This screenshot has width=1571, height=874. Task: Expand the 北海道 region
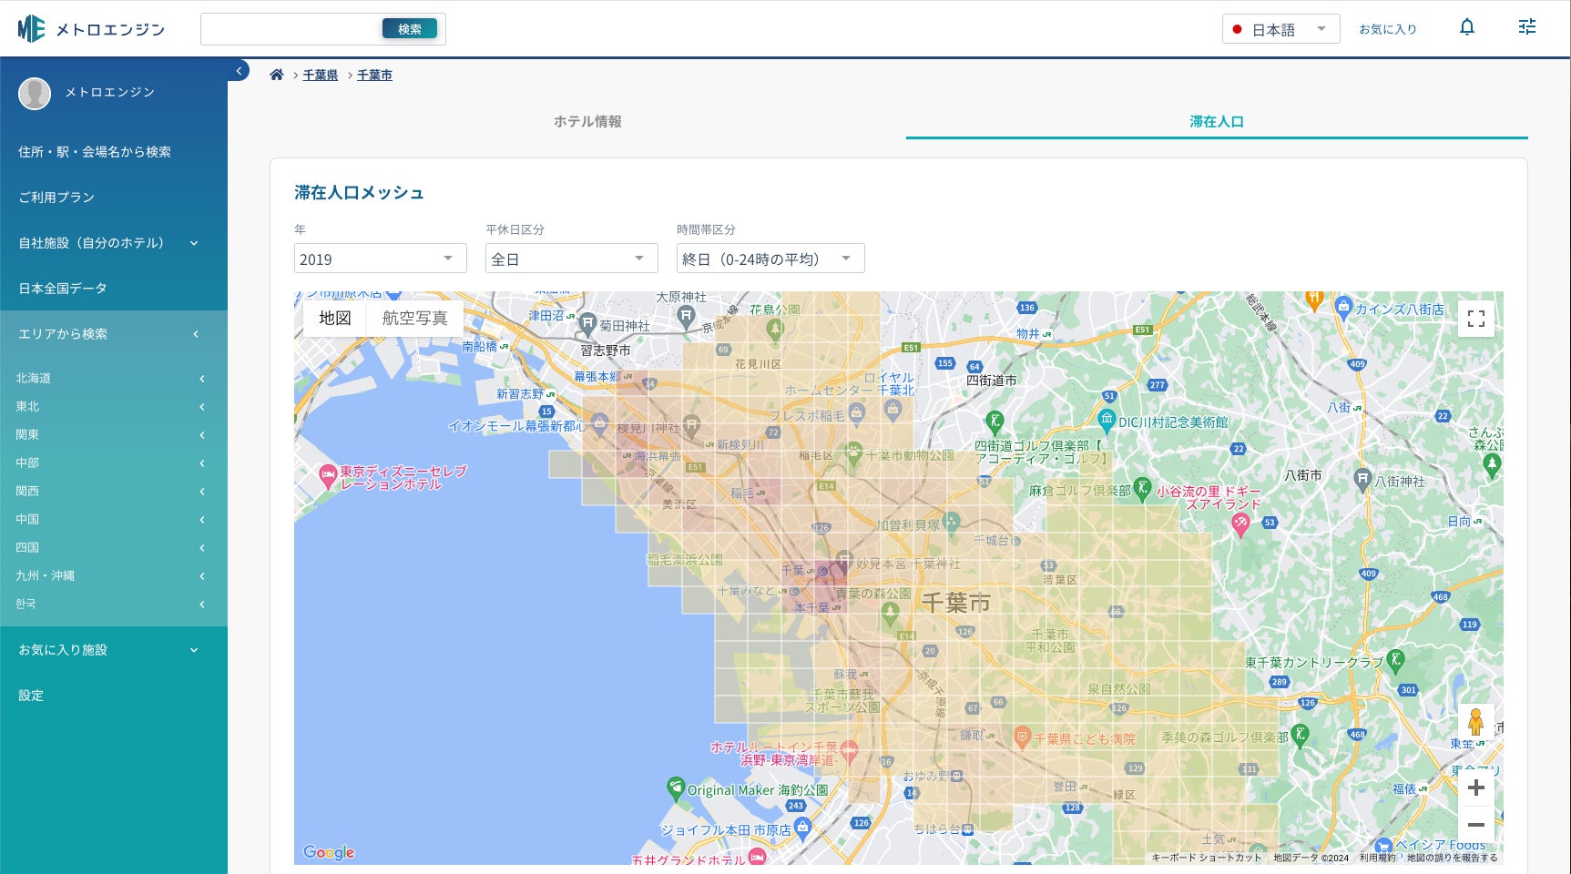tap(114, 378)
